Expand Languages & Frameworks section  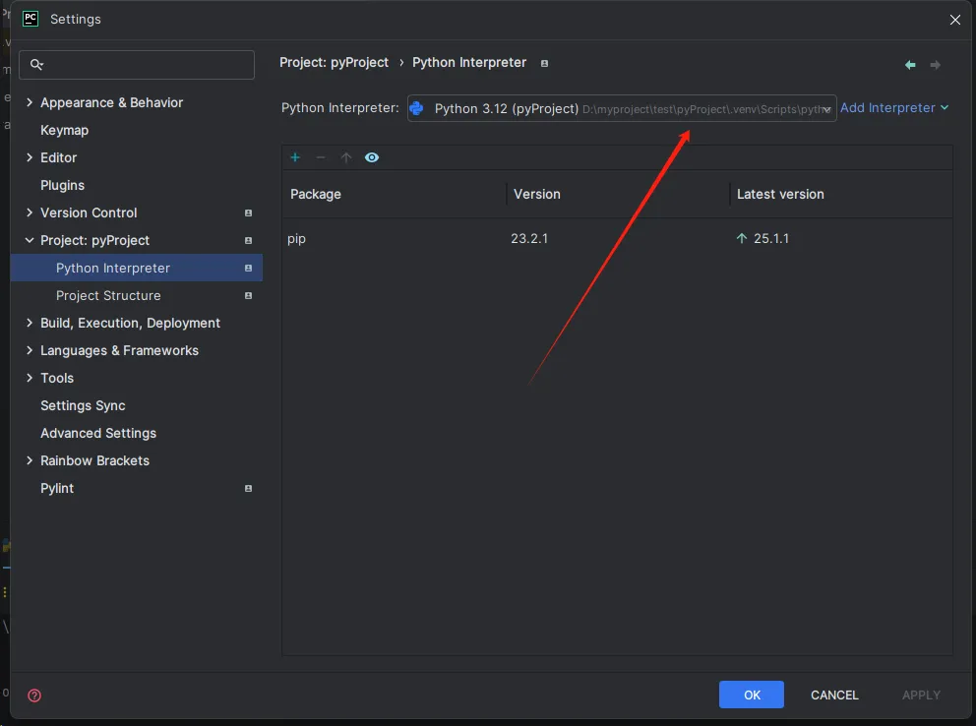point(30,350)
